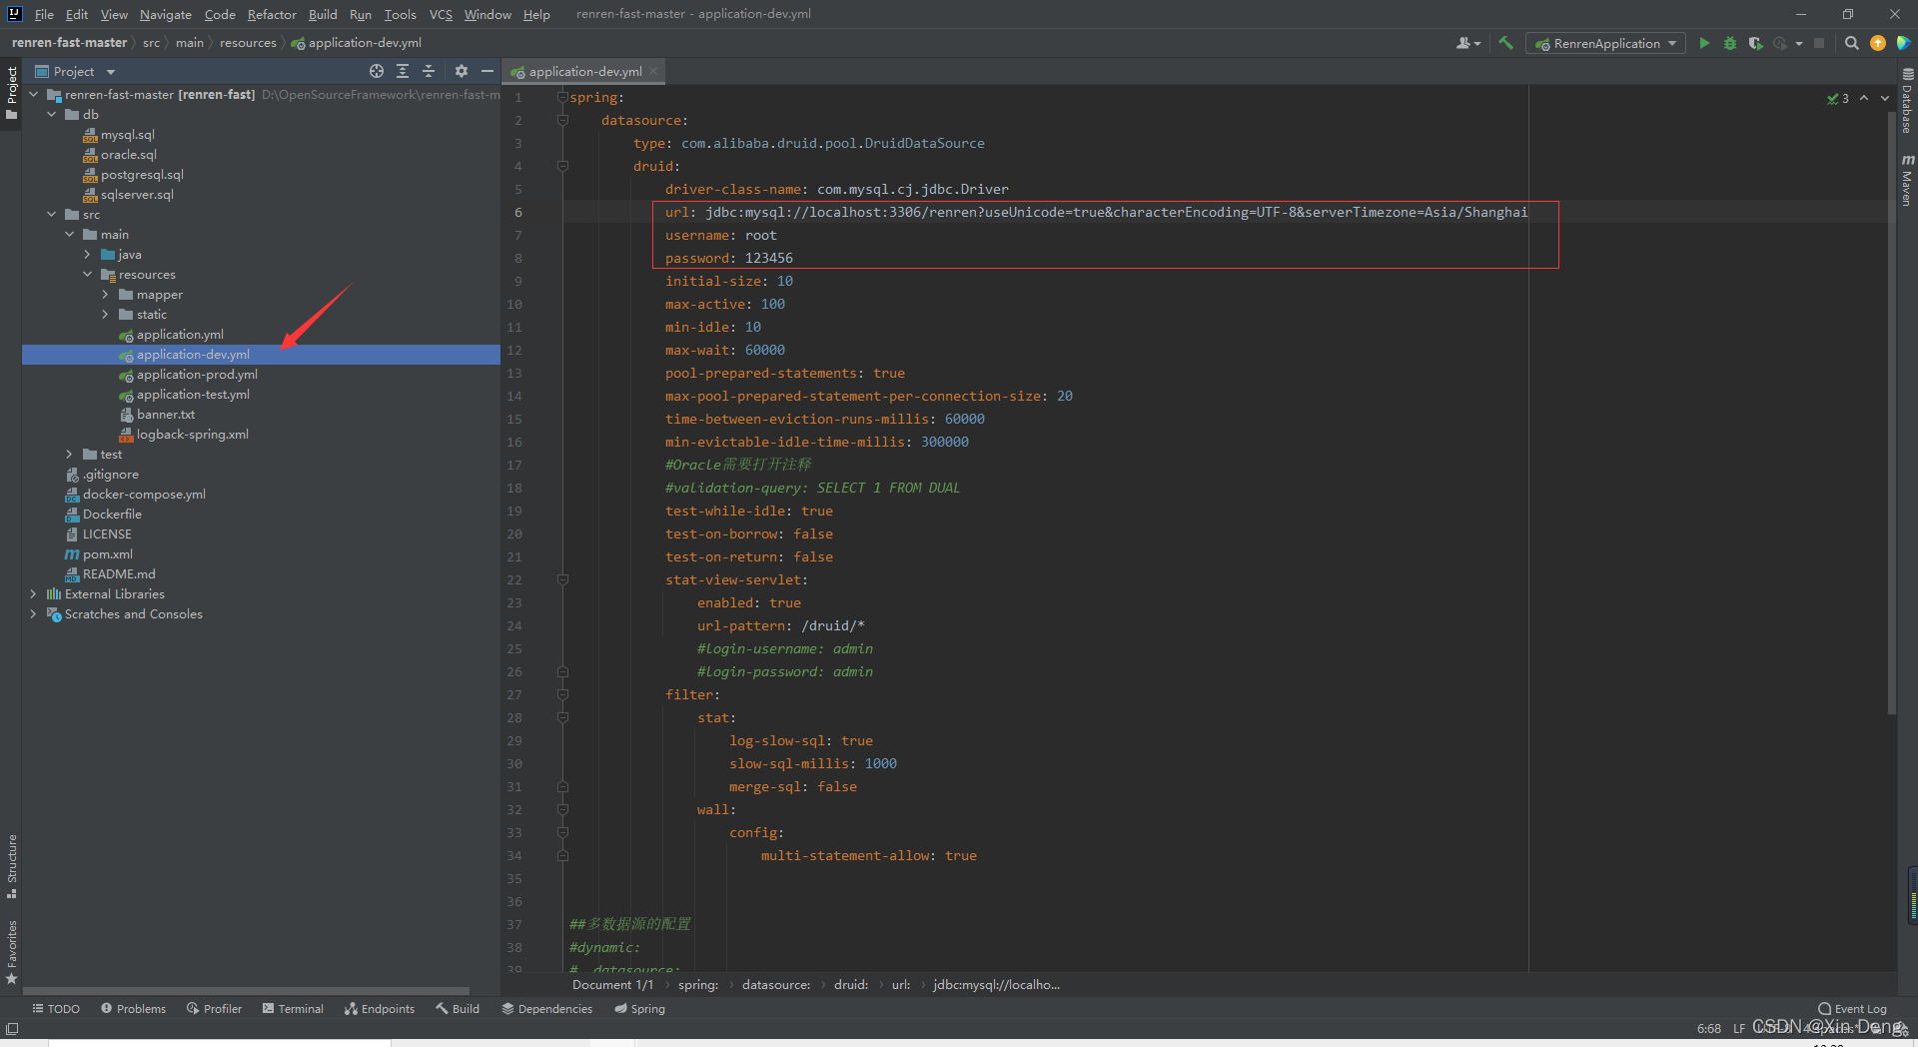Click the editor vertical scrollbar
Screen dimensions: 1918x1047
pos(1892,412)
